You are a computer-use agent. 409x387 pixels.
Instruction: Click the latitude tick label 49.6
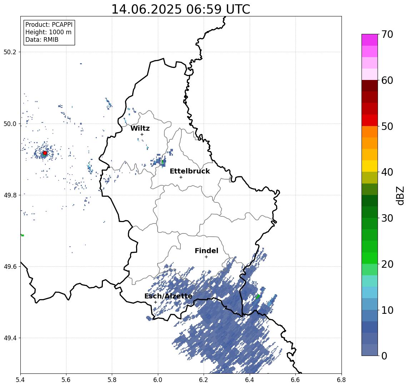pyautogui.click(x=10, y=267)
